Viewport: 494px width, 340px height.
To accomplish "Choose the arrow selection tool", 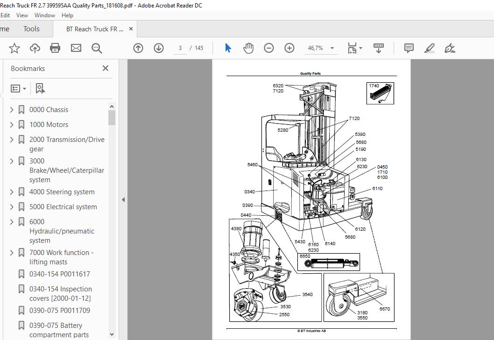I will click(x=228, y=48).
